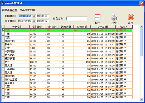Click the window's top-left application icon
Viewport: 145px width, 103px height.
[x=3, y=3]
